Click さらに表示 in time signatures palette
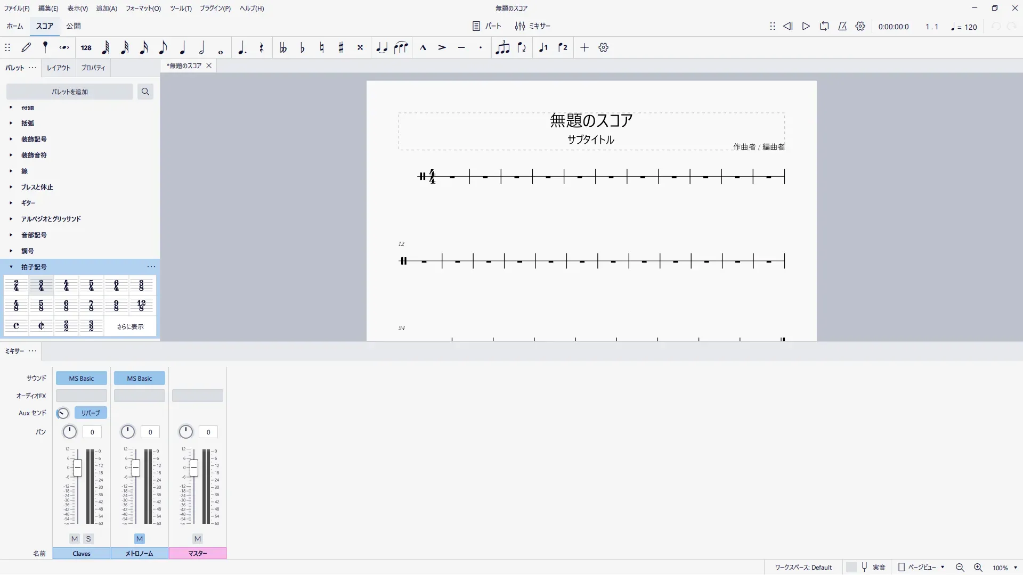 click(x=131, y=326)
